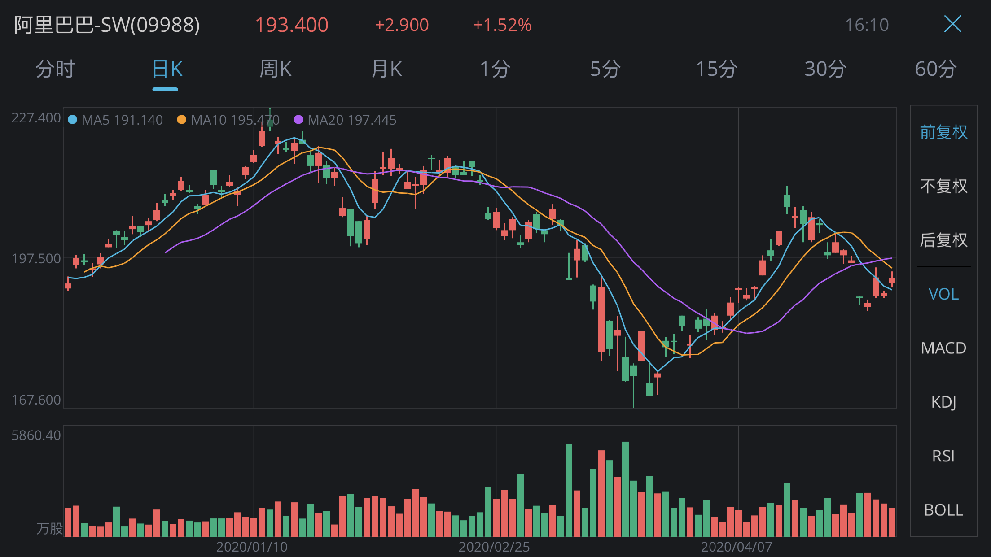The height and width of the screenshot is (557, 991).
Task: Click the MA10 195.470 legend text
Action: click(235, 120)
